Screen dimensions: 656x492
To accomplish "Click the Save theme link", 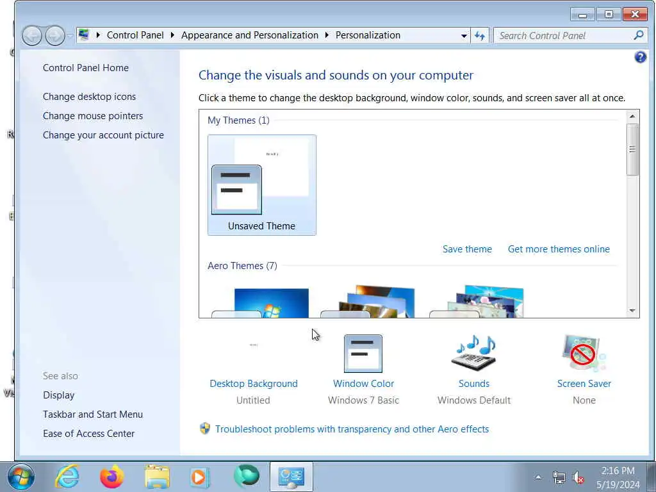I will coord(467,249).
